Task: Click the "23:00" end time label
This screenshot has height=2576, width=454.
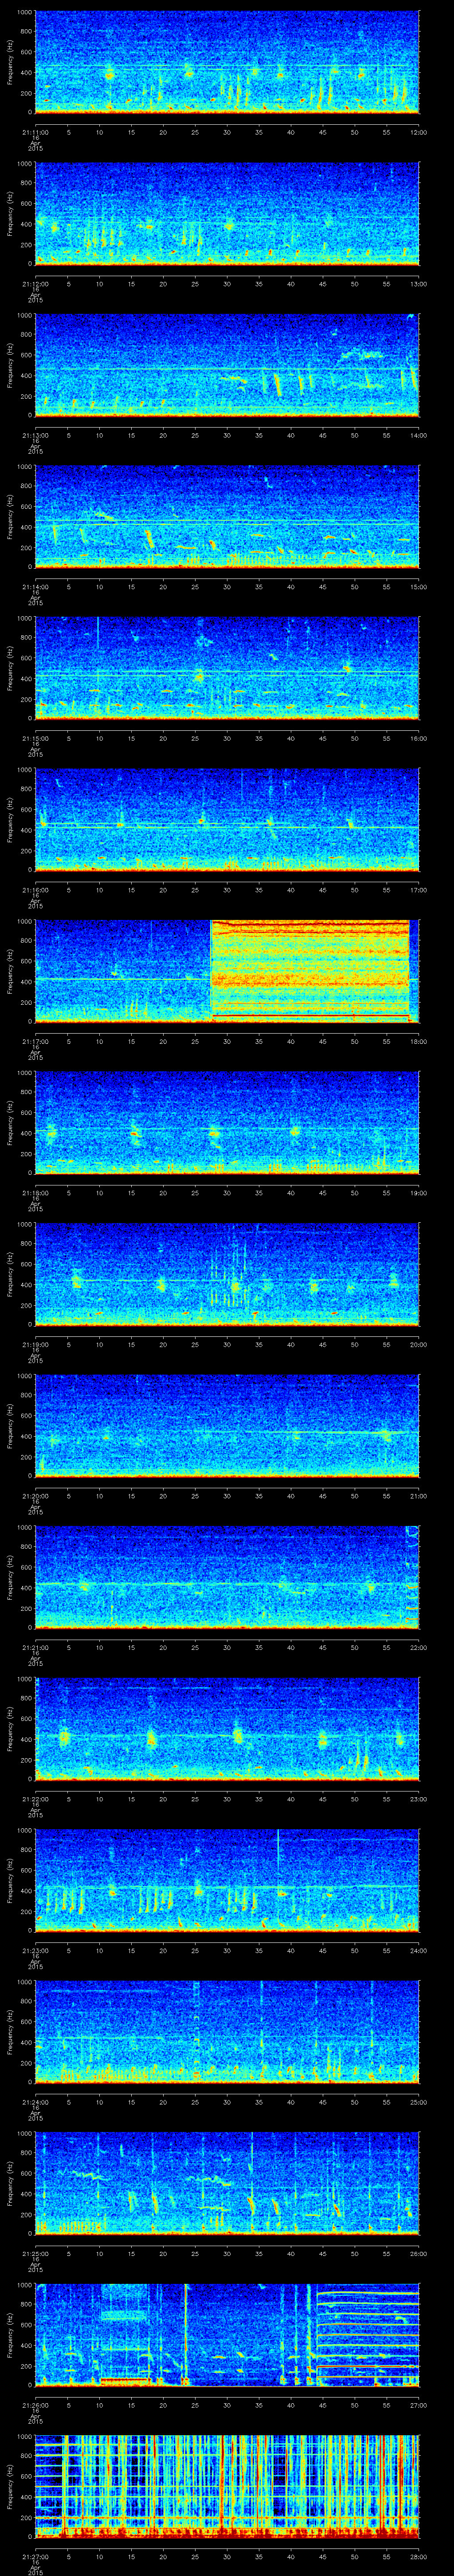Action: click(x=418, y=1798)
